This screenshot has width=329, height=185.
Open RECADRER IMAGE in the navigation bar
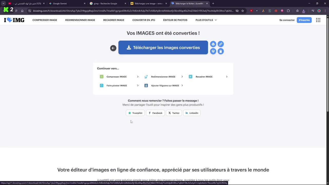(114, 20)
